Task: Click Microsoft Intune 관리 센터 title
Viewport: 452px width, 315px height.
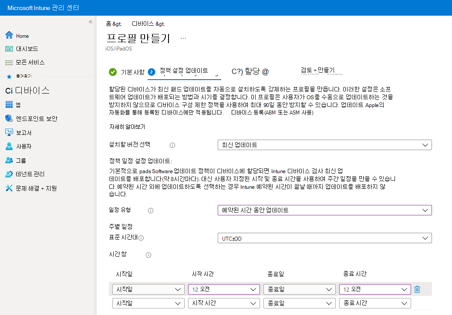Action: [43, 8]
